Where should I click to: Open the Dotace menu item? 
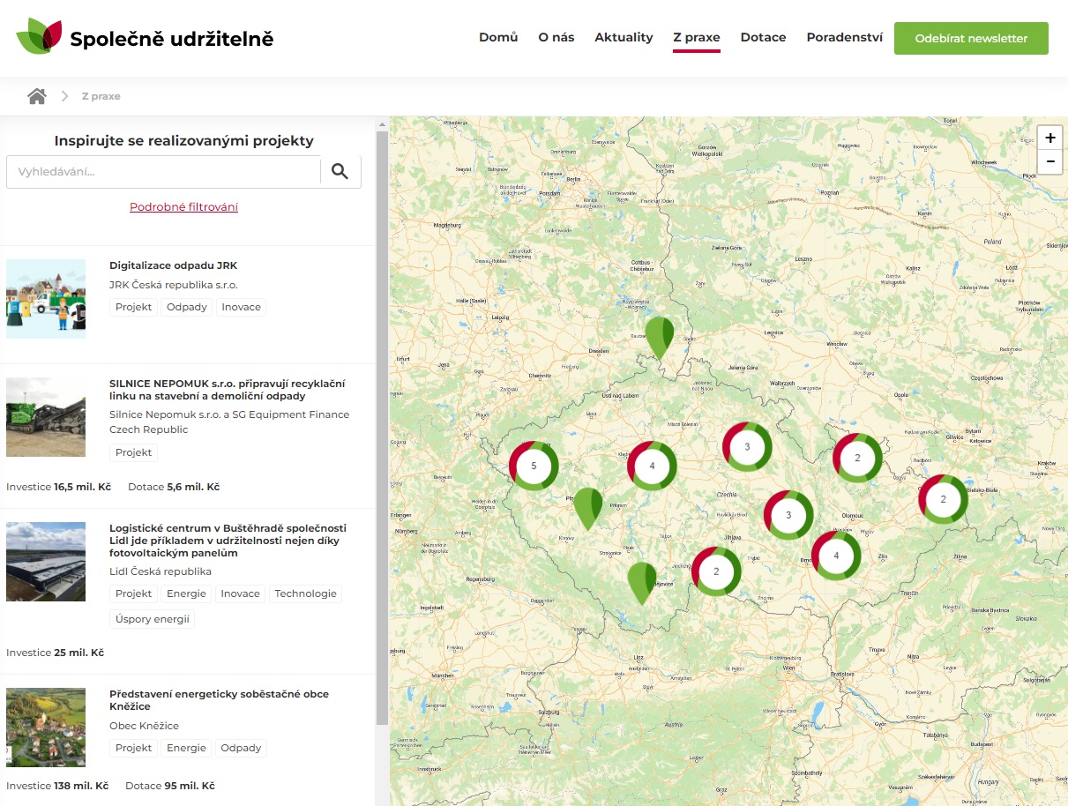point(763,38)
